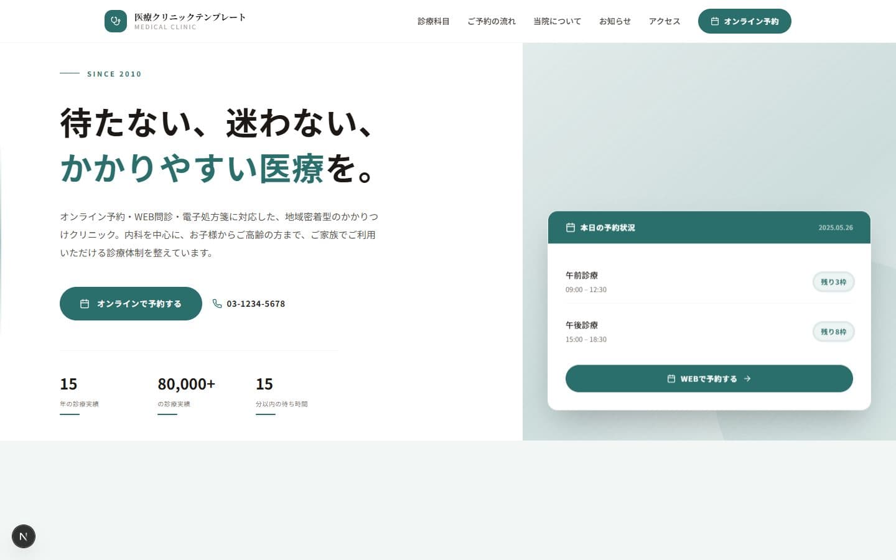Click the 残り3枠 badge for morning slot
The width and height of the screenshot is (896, 560).
coord(834,282)
